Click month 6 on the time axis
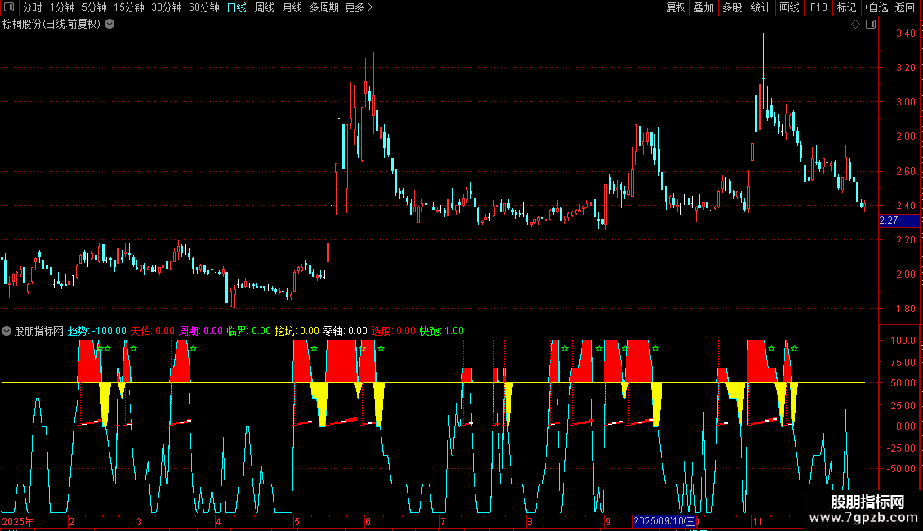Screen dimensions: 923x531 point(368,521)
